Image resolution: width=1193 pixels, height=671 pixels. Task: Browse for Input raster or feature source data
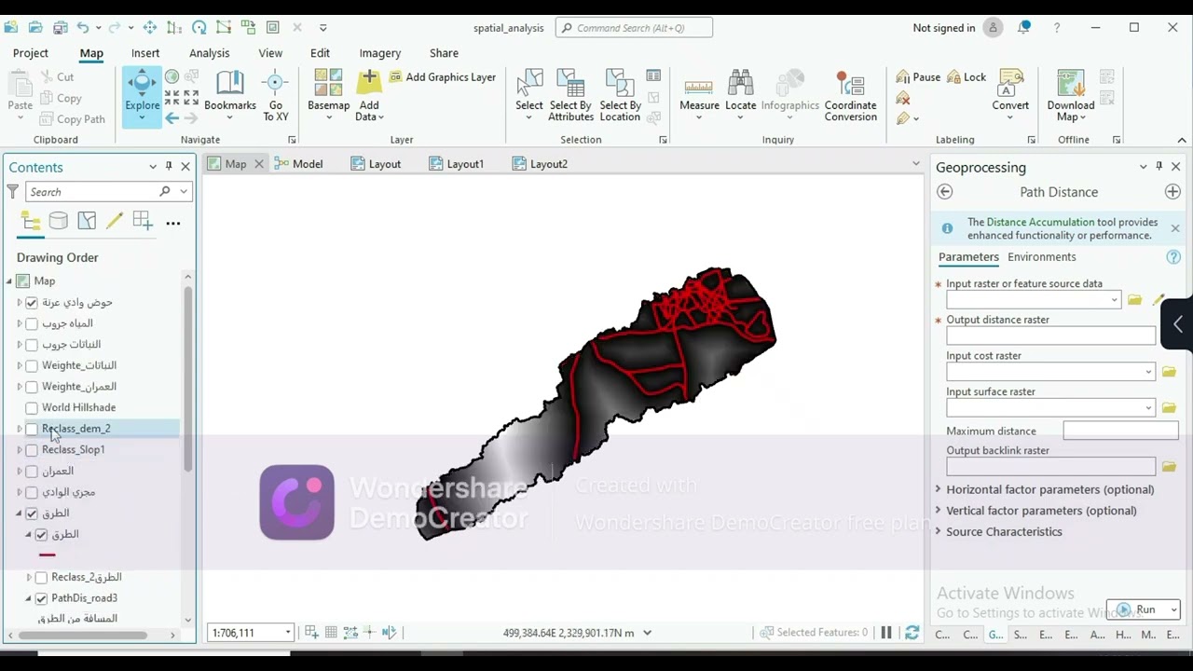point(1134,300)
